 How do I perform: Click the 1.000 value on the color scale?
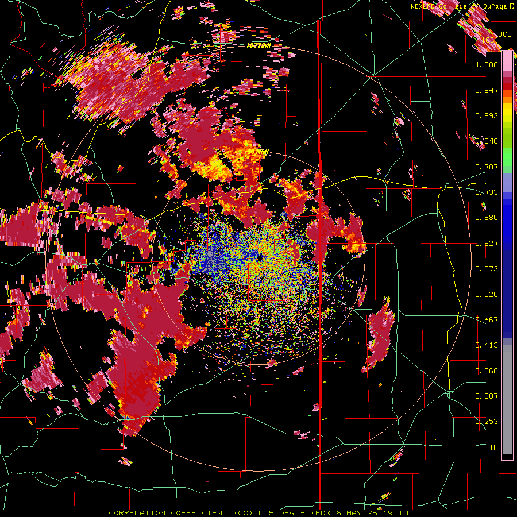(487, 64)
